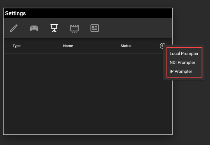The width and height of the screenshot is (210, 145).
Task: Click popup menu's empty area below IP Prompter
Action: (184, 79)
